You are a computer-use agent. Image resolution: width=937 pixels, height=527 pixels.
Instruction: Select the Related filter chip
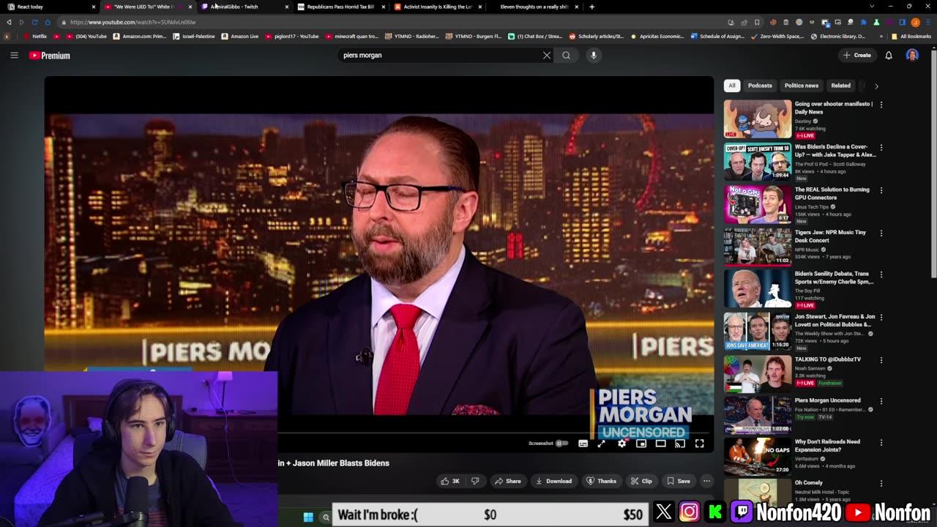tap(841, 86)
